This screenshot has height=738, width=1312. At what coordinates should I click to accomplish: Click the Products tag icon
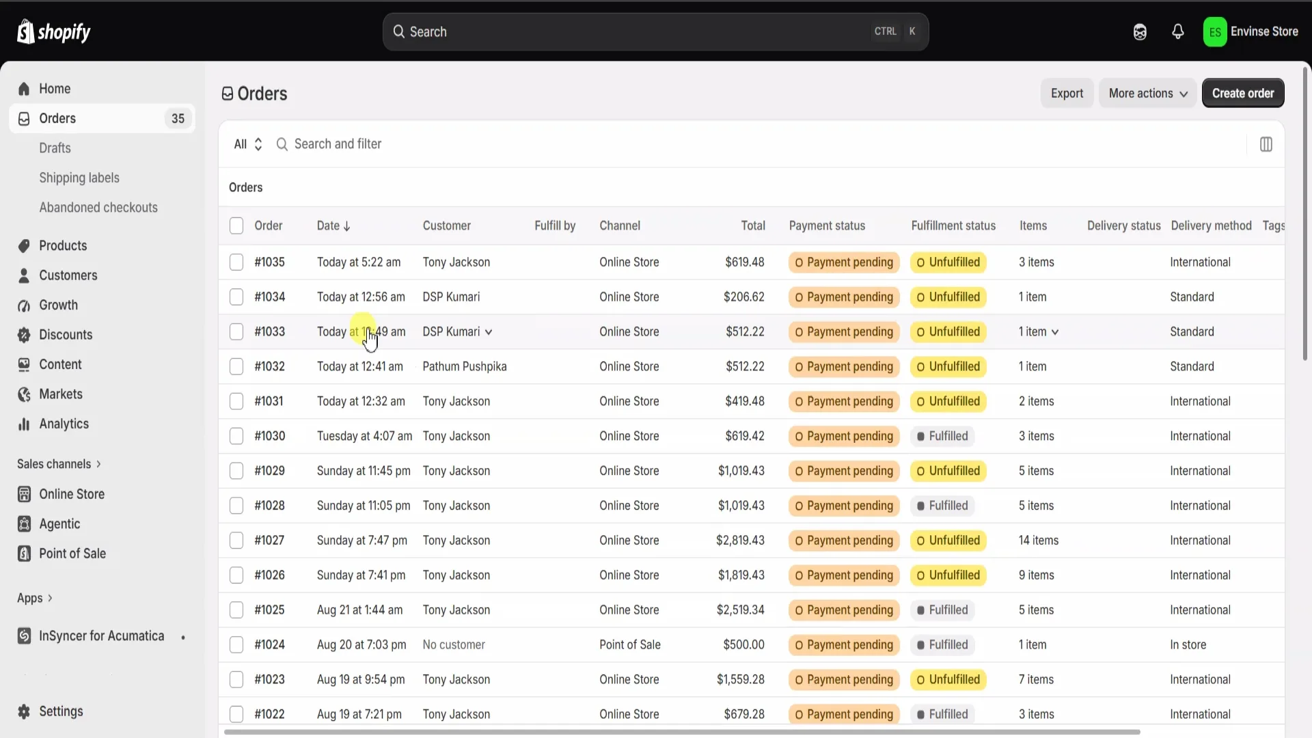click(24, 246)
